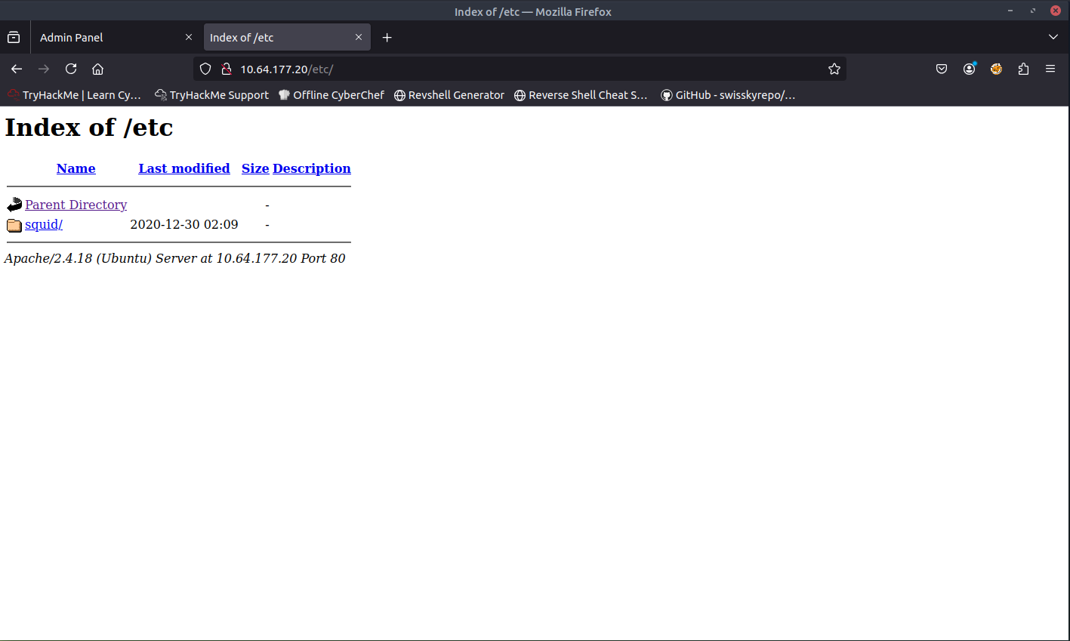Open the Offline CyberChef bookmark
This screenshot has height=641, width=1070.
pos(331,95)
